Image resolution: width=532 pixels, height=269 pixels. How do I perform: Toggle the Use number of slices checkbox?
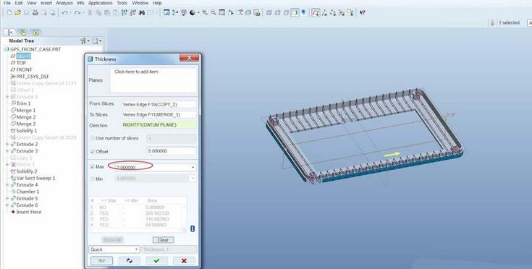(93, 138)
